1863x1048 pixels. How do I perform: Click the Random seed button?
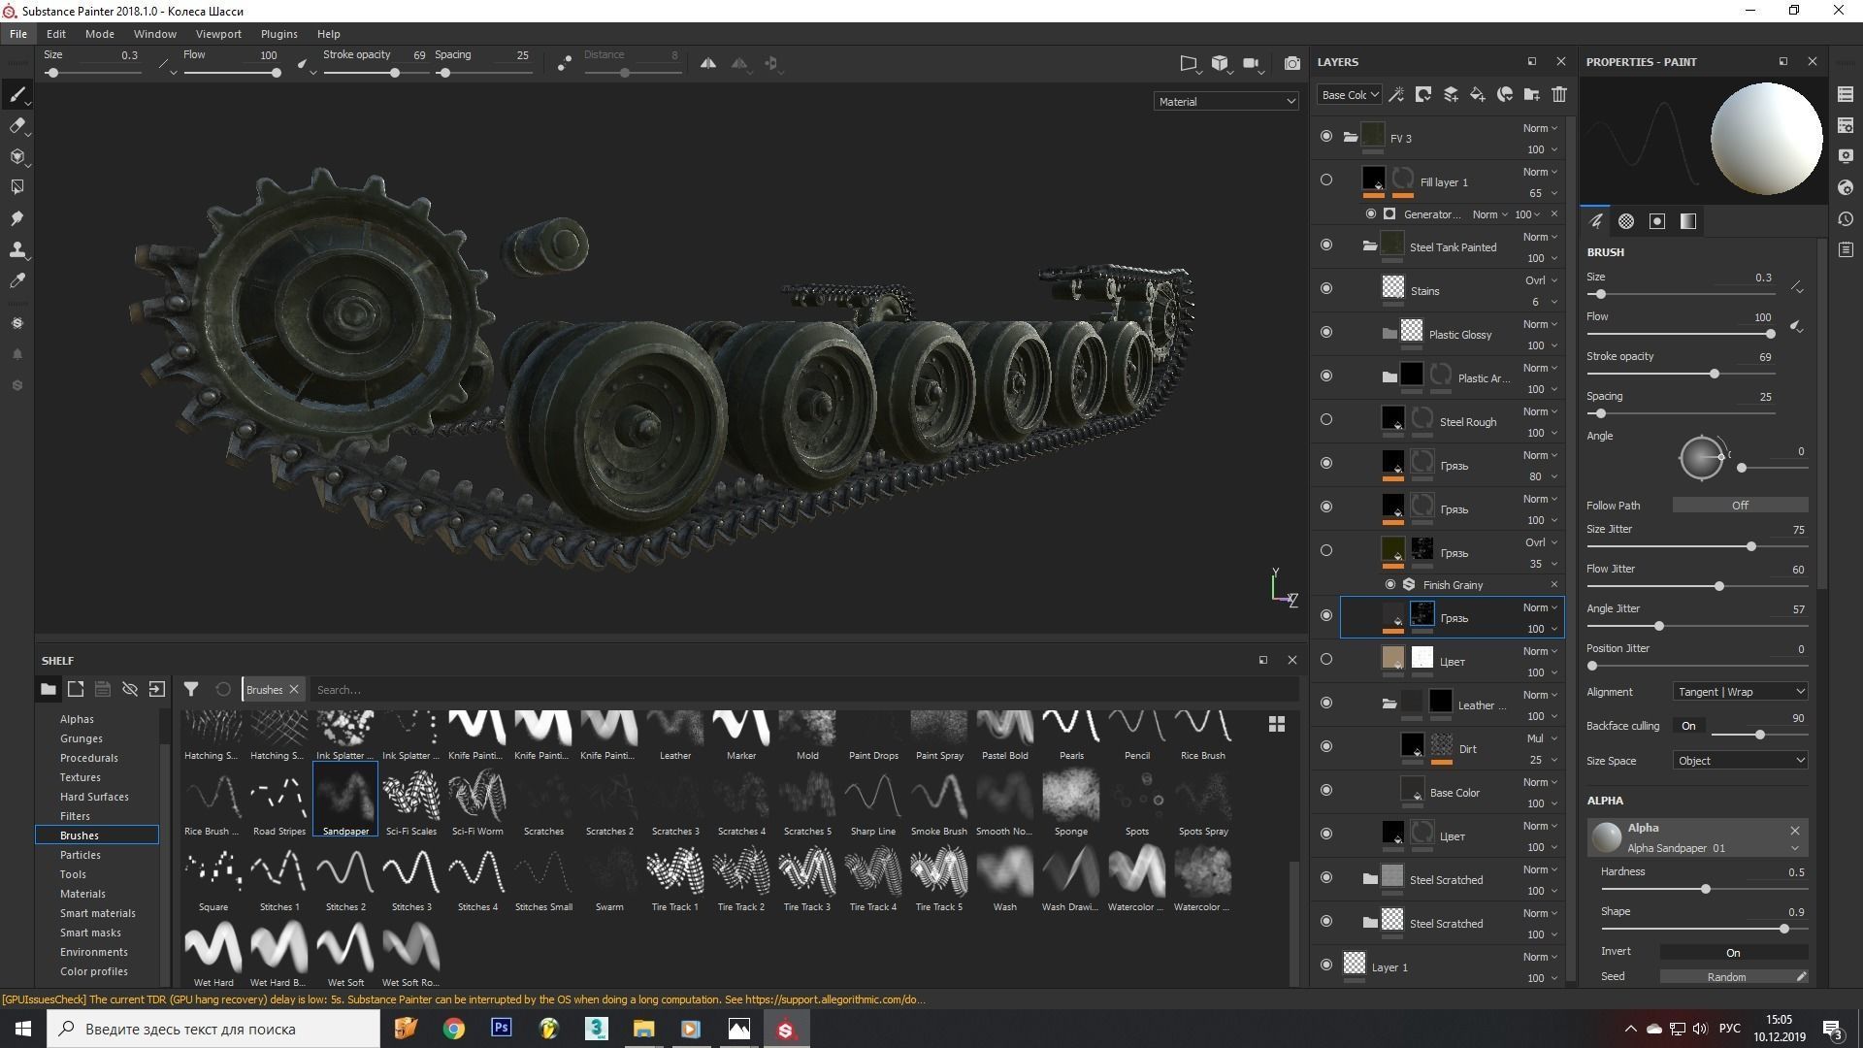1726,976
